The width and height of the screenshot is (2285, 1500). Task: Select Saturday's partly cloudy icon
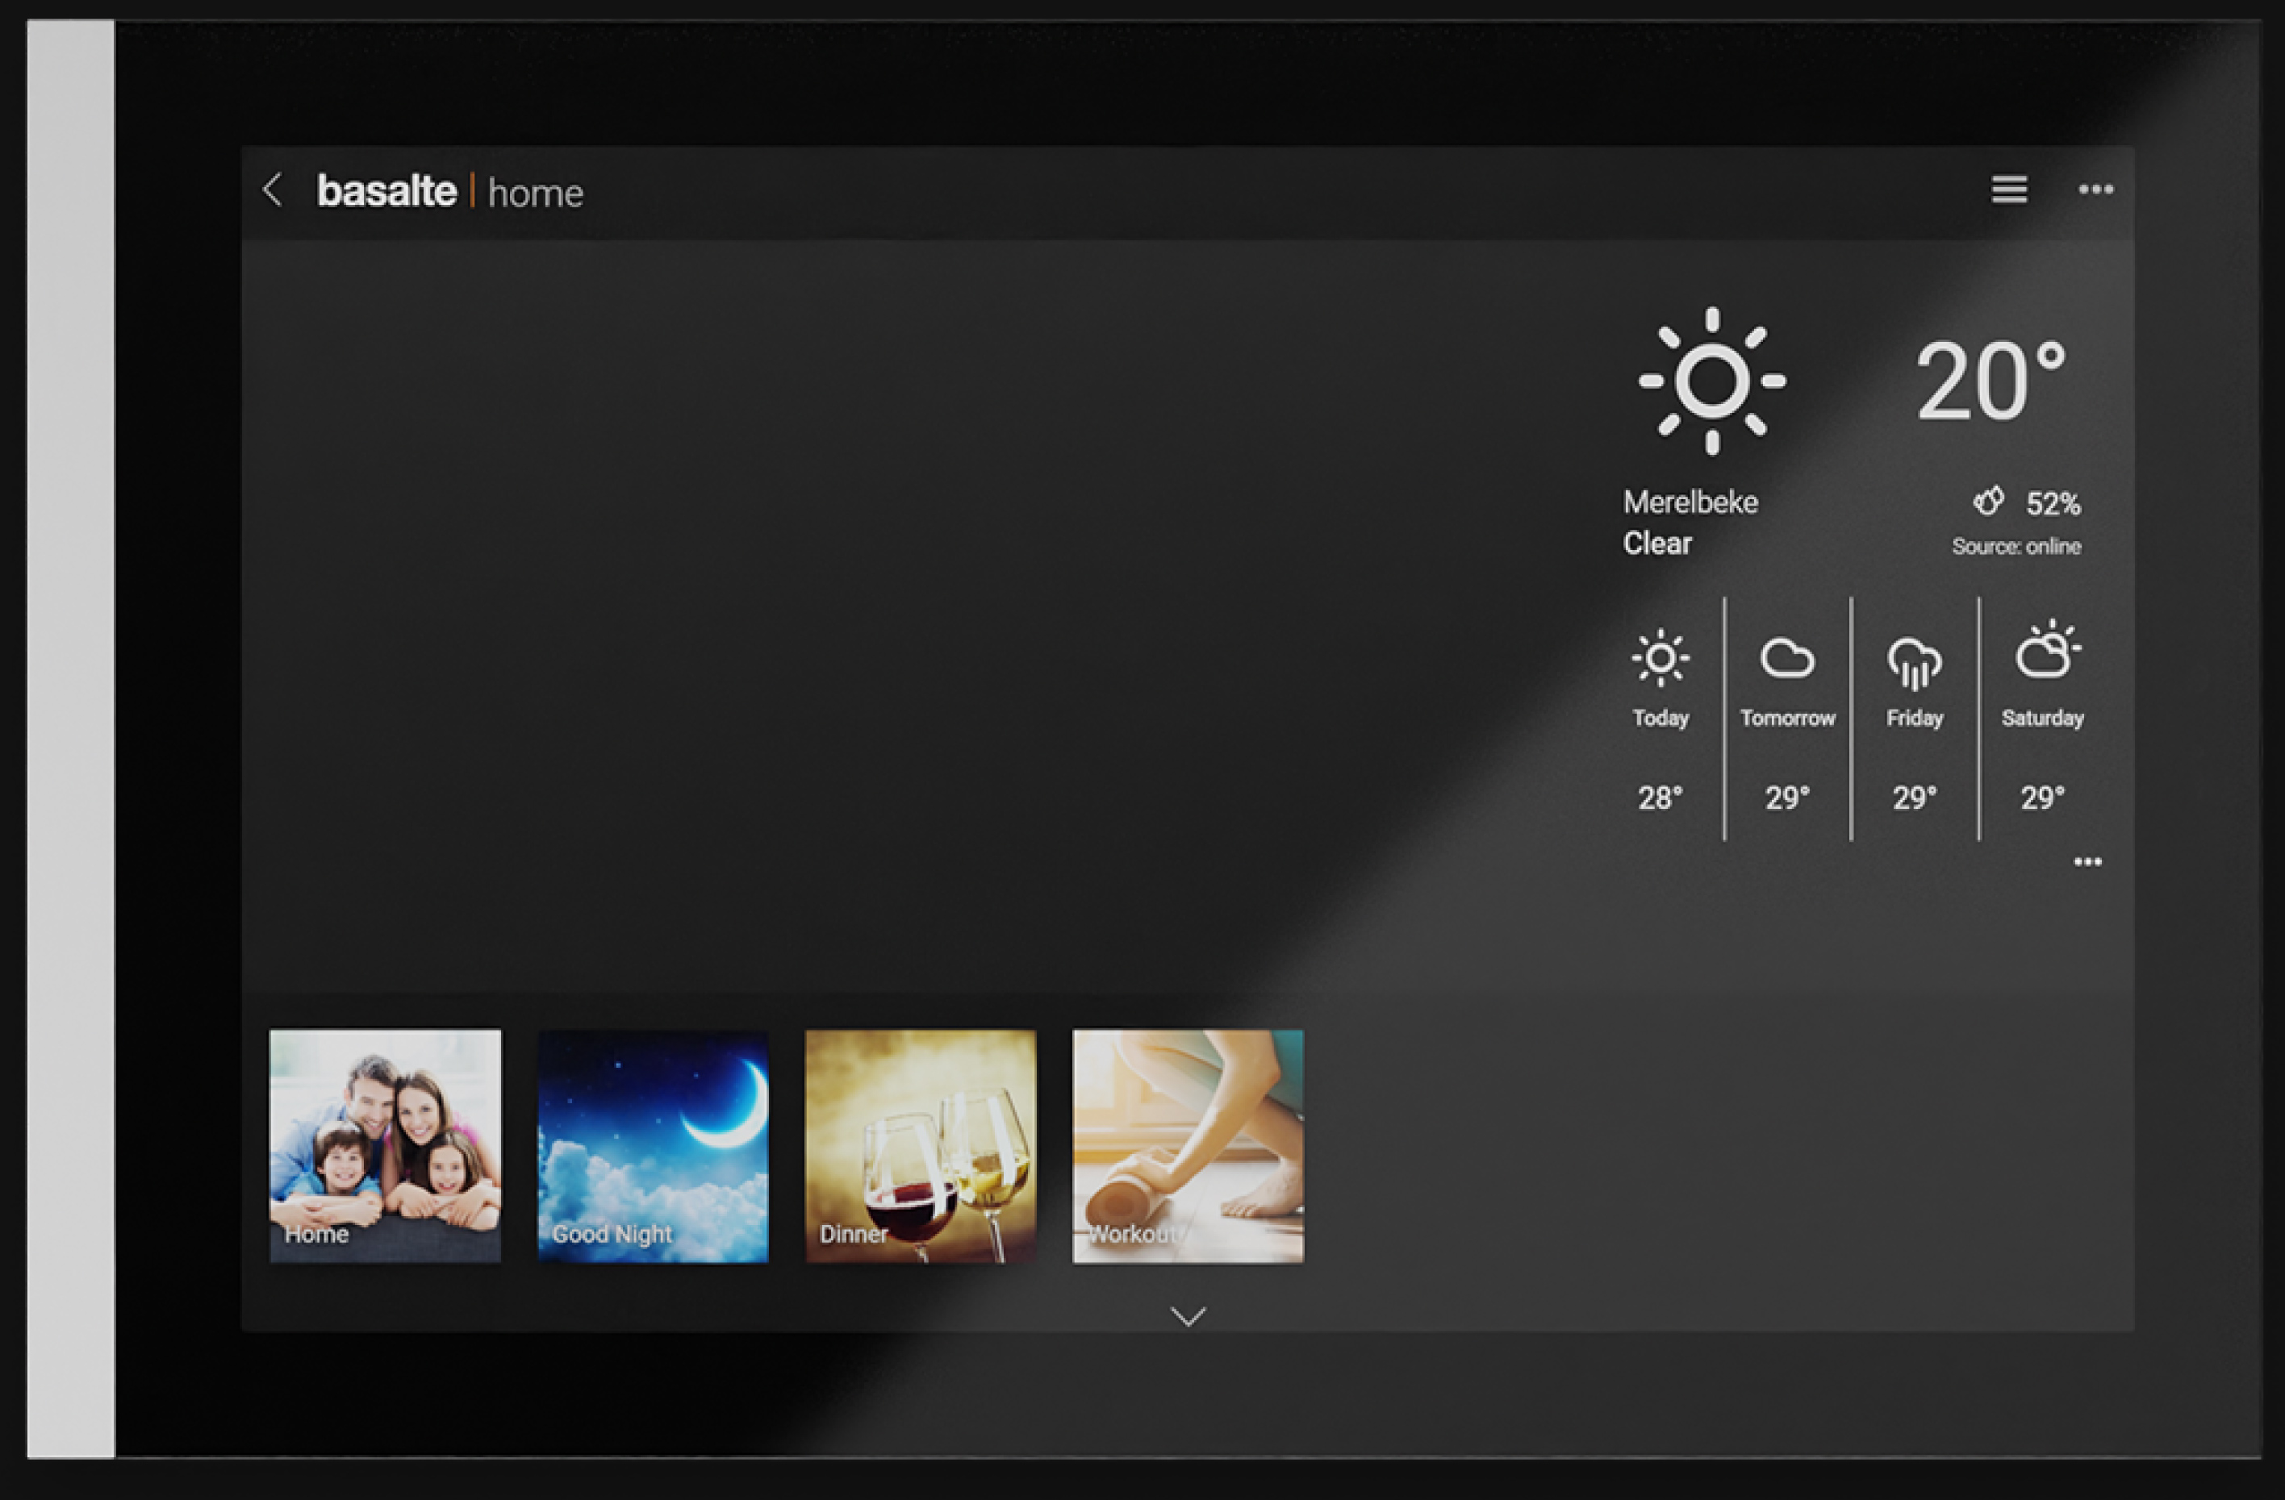(x=2047, y=650)
